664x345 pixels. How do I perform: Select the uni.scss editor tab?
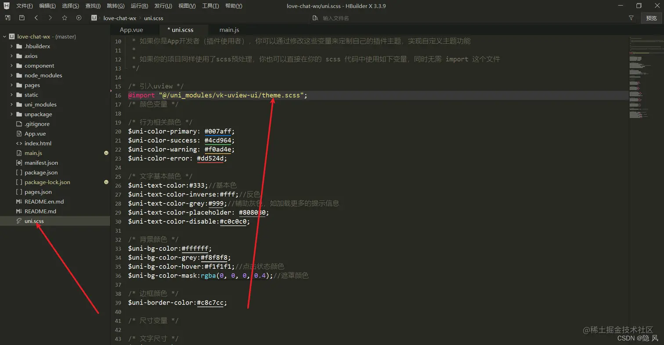click(180, 30)
